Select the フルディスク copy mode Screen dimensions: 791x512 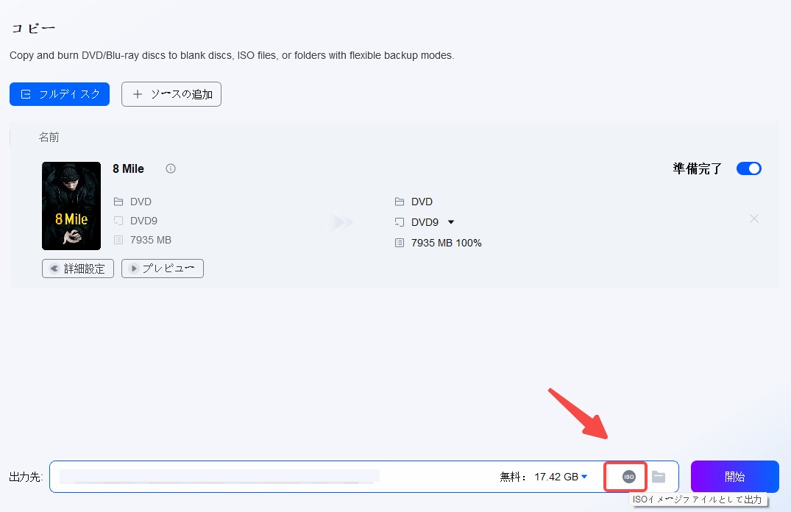(60, 94)
